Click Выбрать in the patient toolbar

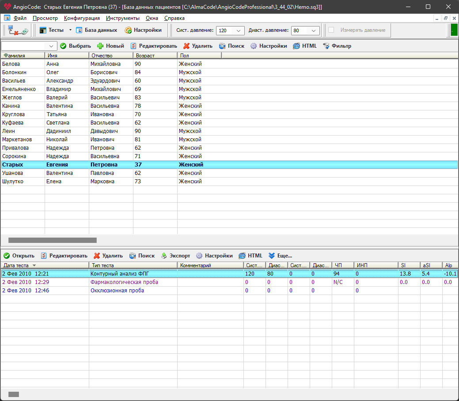pyautogui.click(x=76, y=46)
